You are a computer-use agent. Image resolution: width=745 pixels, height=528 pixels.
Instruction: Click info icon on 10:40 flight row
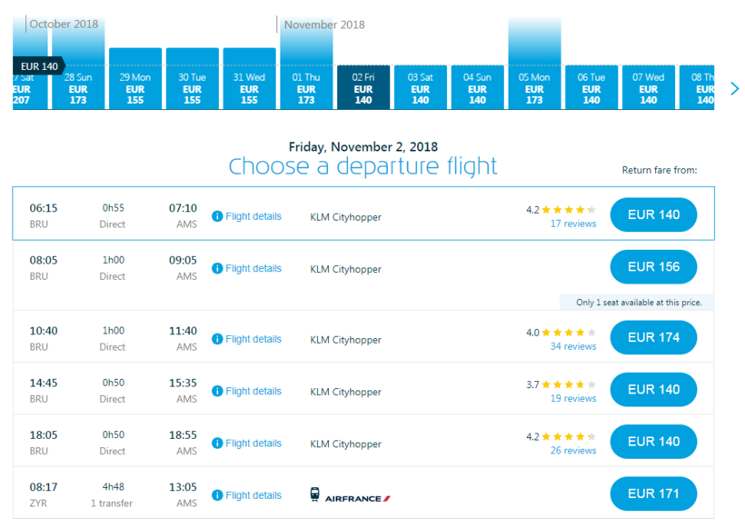217,339
